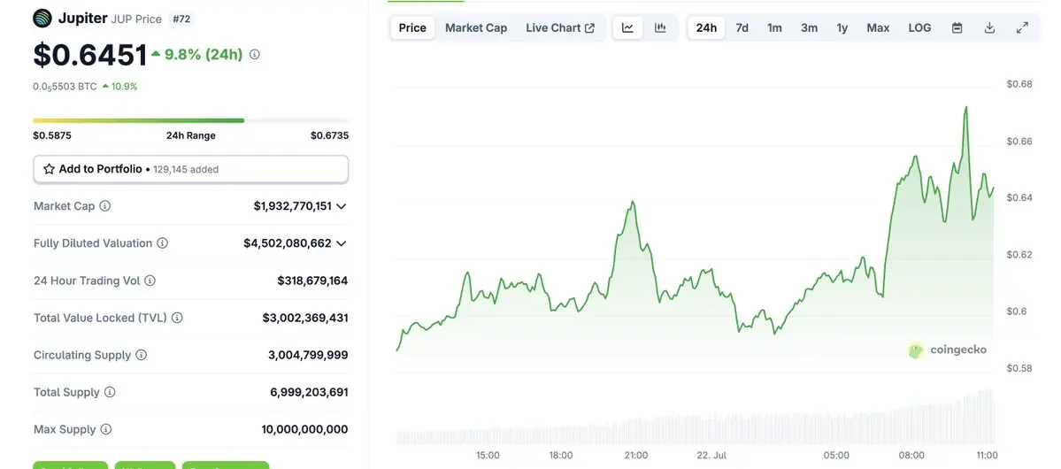The image size is (1061, 469).
Task: Click the $0.5875 range low value
Action: (52, 135)
